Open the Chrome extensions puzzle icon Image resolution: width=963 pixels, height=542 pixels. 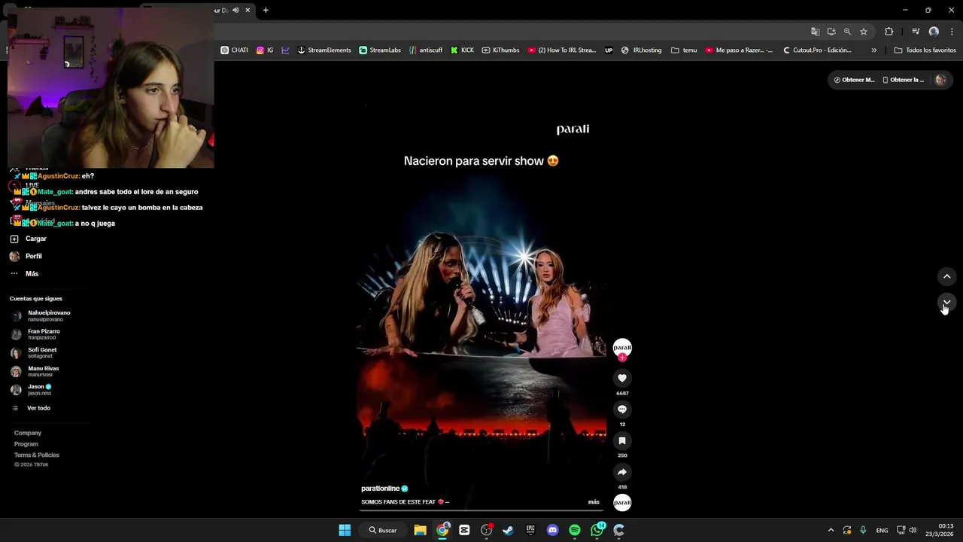(889, 32)
